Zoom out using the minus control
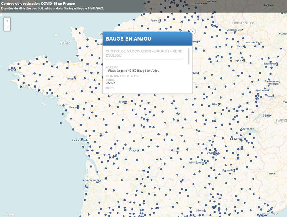This screenshot has width=287, height=217. click(6, 28)
